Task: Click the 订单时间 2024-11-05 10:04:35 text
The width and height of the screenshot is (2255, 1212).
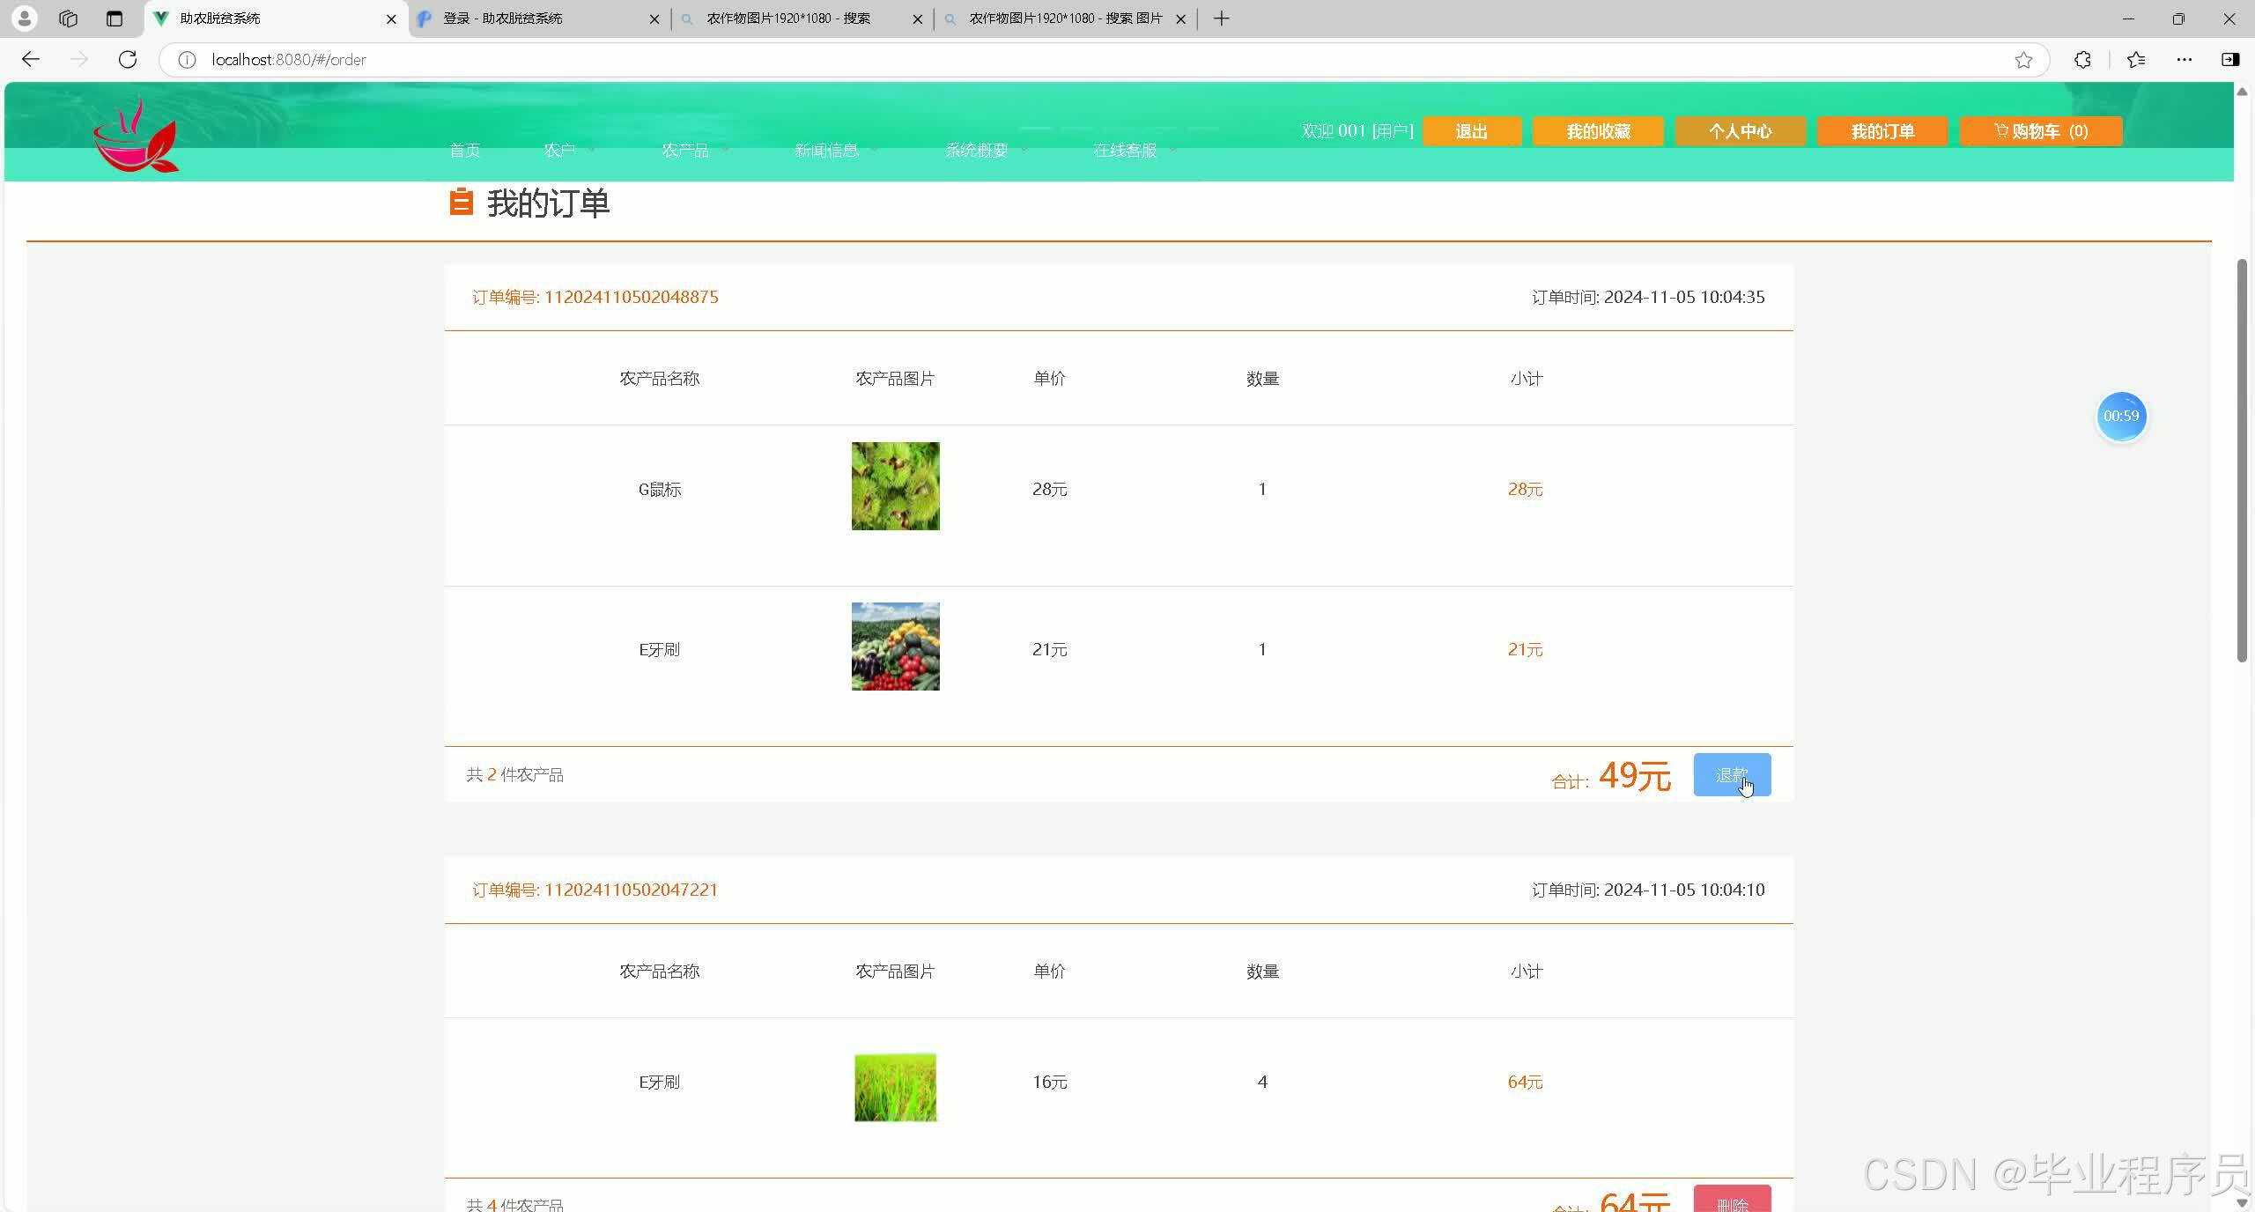Action: pyautogui.click(x=1647, y=297)
